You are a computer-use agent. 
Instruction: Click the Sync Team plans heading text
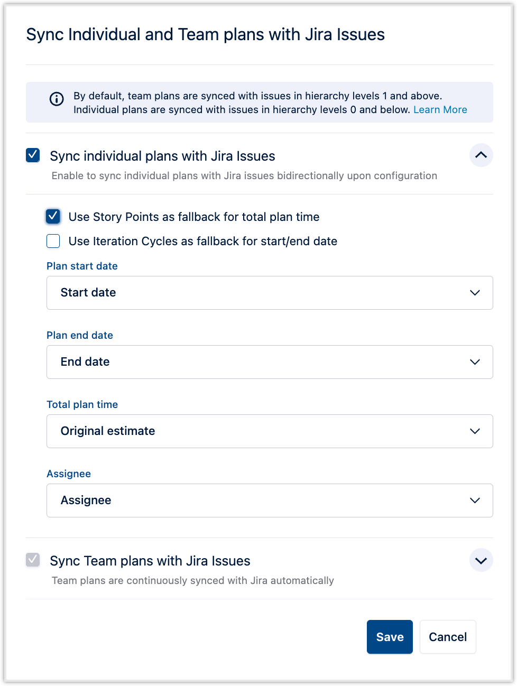click(150, 561)
